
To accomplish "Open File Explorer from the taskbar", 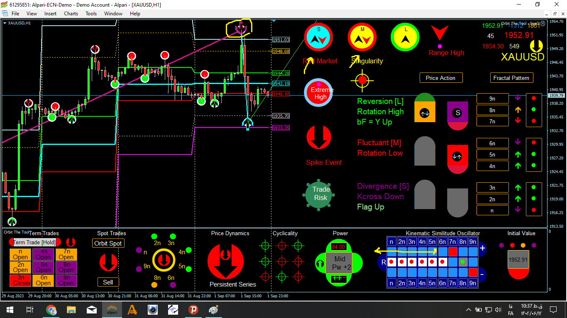I will click(x=71, y=310).
